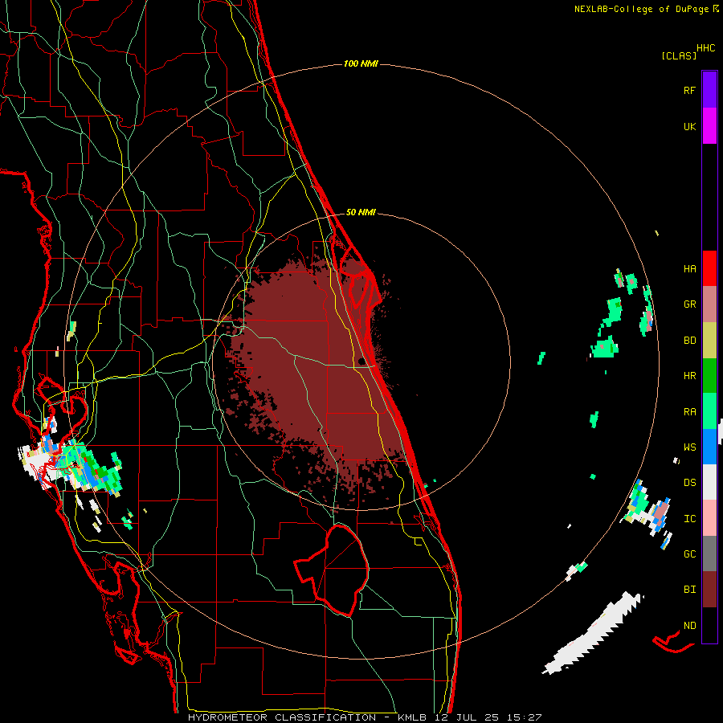This screenshot has width=723, height=723.
Task: Click the '100 NMI' range ring label
Action: [x=361, y=63]
